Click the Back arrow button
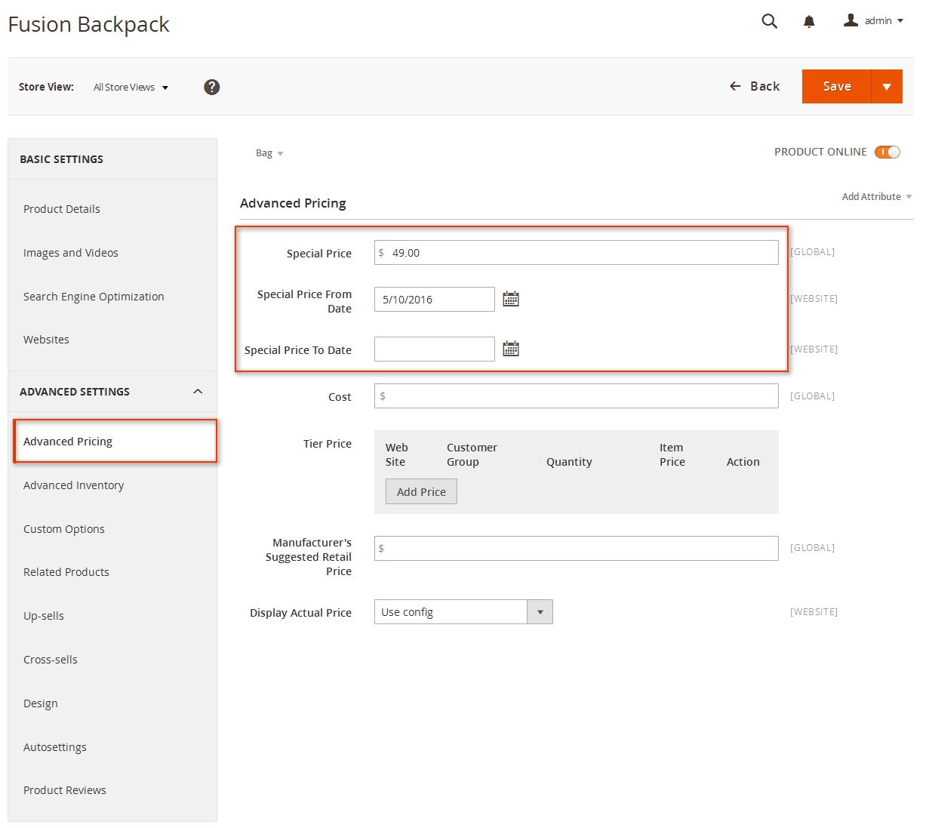 pyautogui.click(x=754, y=86)
